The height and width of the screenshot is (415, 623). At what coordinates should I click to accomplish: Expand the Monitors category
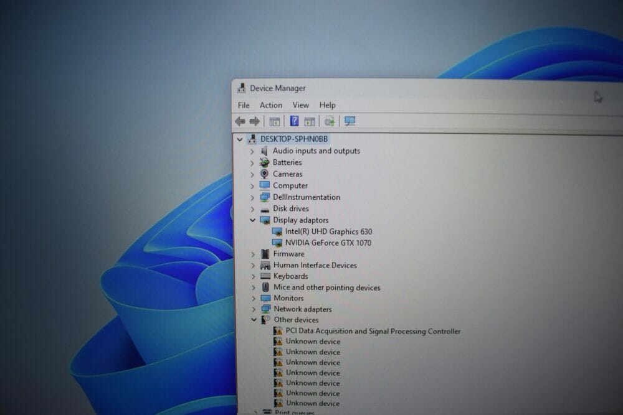coord(254,299)
